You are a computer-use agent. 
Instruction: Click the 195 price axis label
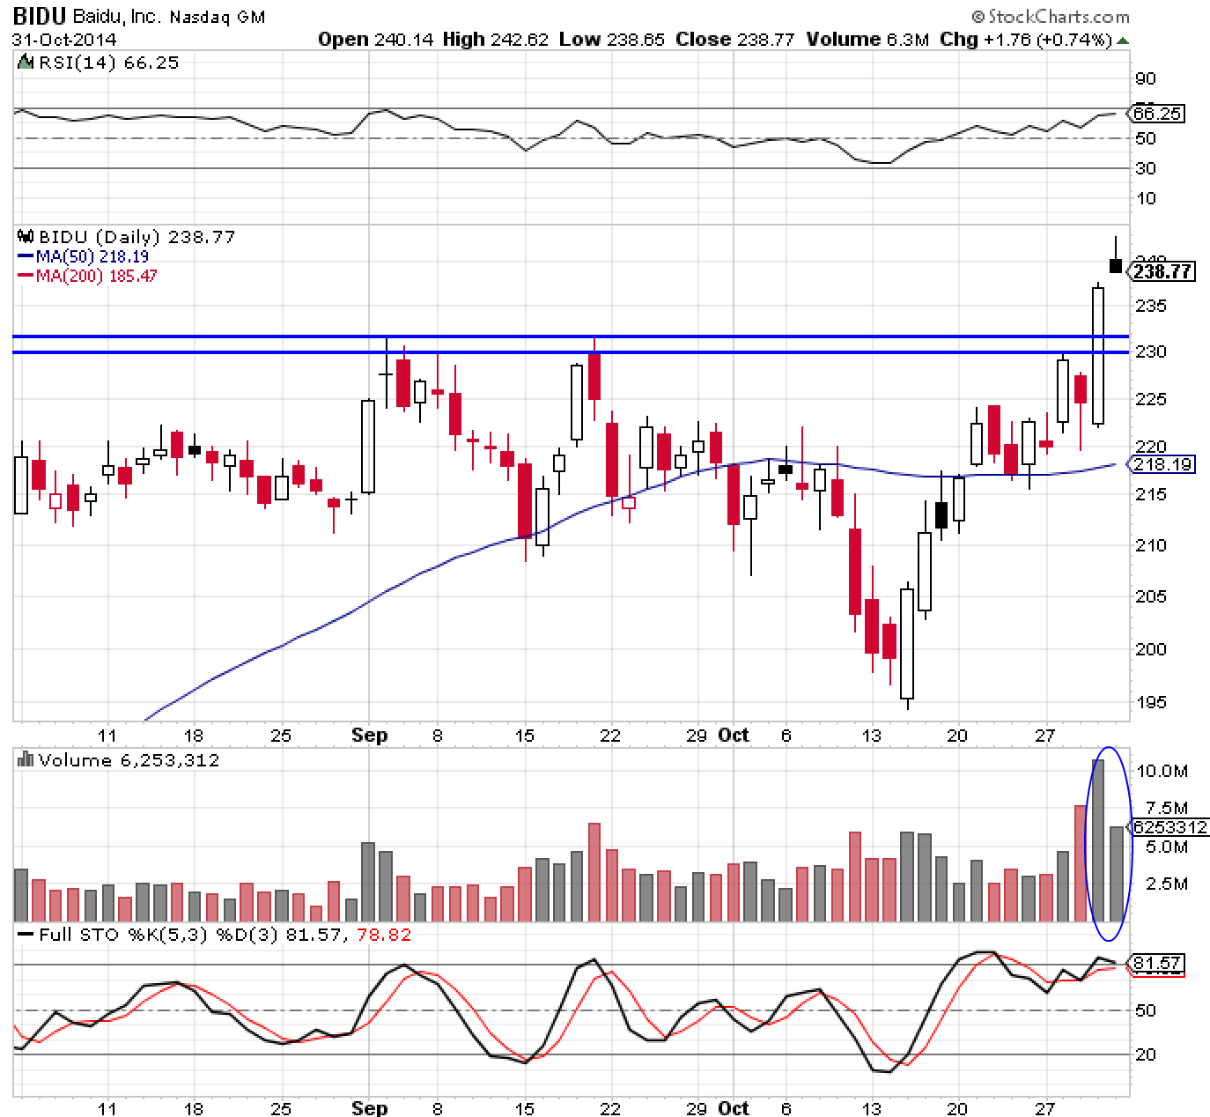1152,702
